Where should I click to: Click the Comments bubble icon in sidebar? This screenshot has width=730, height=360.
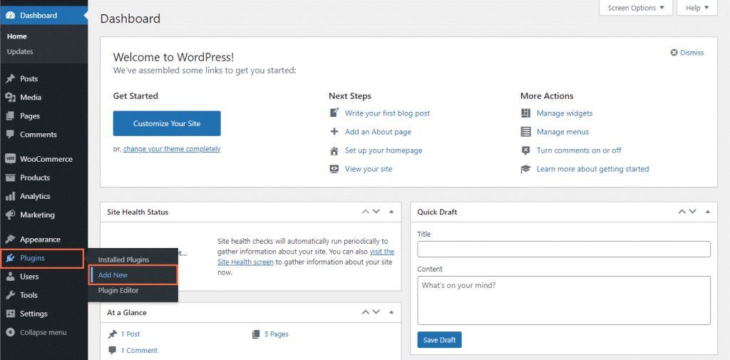point(10,135)
